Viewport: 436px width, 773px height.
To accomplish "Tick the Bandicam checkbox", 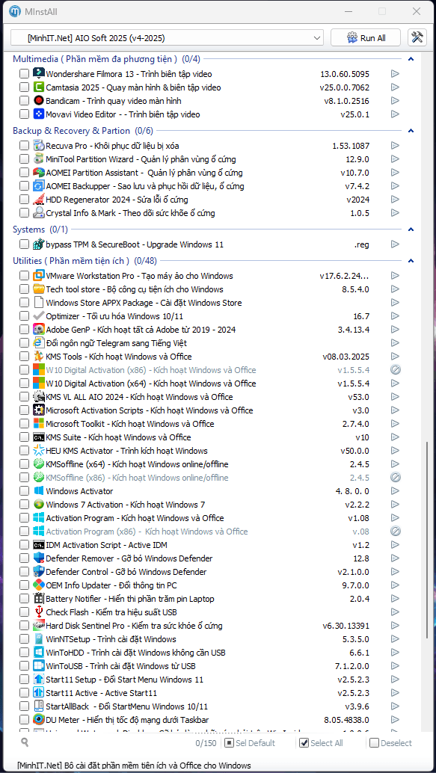I will pyautogui.click(x=24, y=101).
